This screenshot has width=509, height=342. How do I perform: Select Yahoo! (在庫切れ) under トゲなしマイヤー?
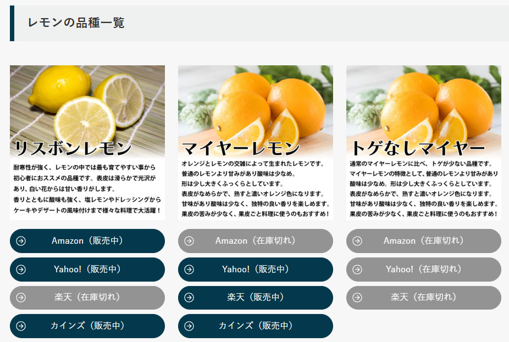pos(424,270)
